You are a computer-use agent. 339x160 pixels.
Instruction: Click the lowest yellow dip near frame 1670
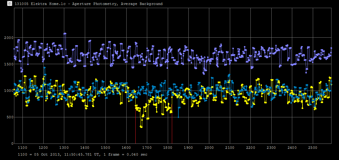click(x=141, y=127)
